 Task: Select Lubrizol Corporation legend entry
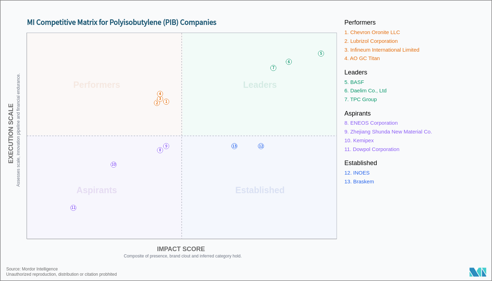click(371, 41)
